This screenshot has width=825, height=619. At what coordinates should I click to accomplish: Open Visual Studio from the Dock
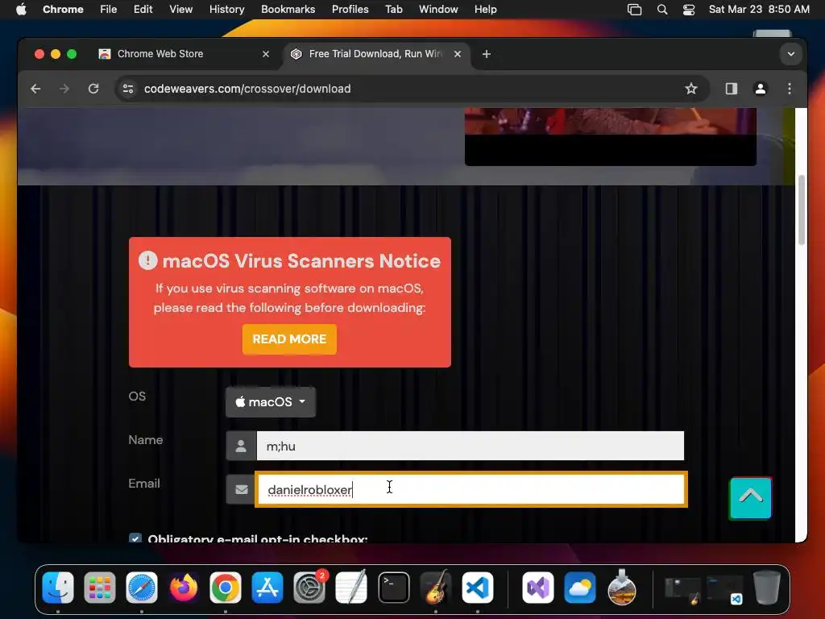[x=537, y=587]
